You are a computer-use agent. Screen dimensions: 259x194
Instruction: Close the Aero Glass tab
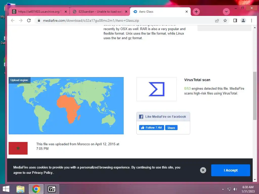[x=187, y=12]
